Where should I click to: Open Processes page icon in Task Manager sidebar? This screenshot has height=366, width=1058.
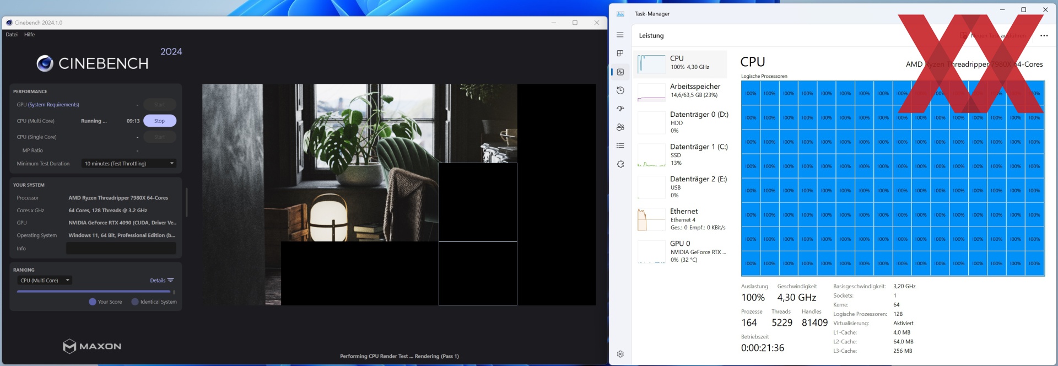point(620,53)
